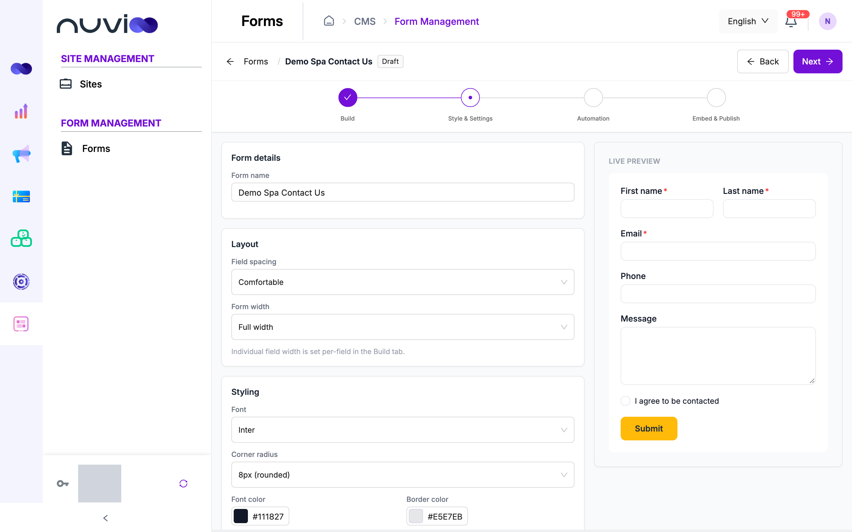Open the megaphone campaigns icon
852x532 pixels.
(x=21, y=154)
